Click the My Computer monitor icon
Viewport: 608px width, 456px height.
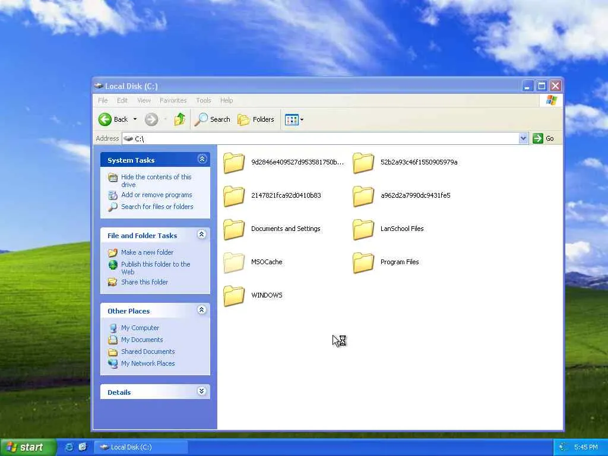point(113,328)
